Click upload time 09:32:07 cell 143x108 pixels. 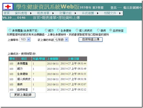click(73, 84)
